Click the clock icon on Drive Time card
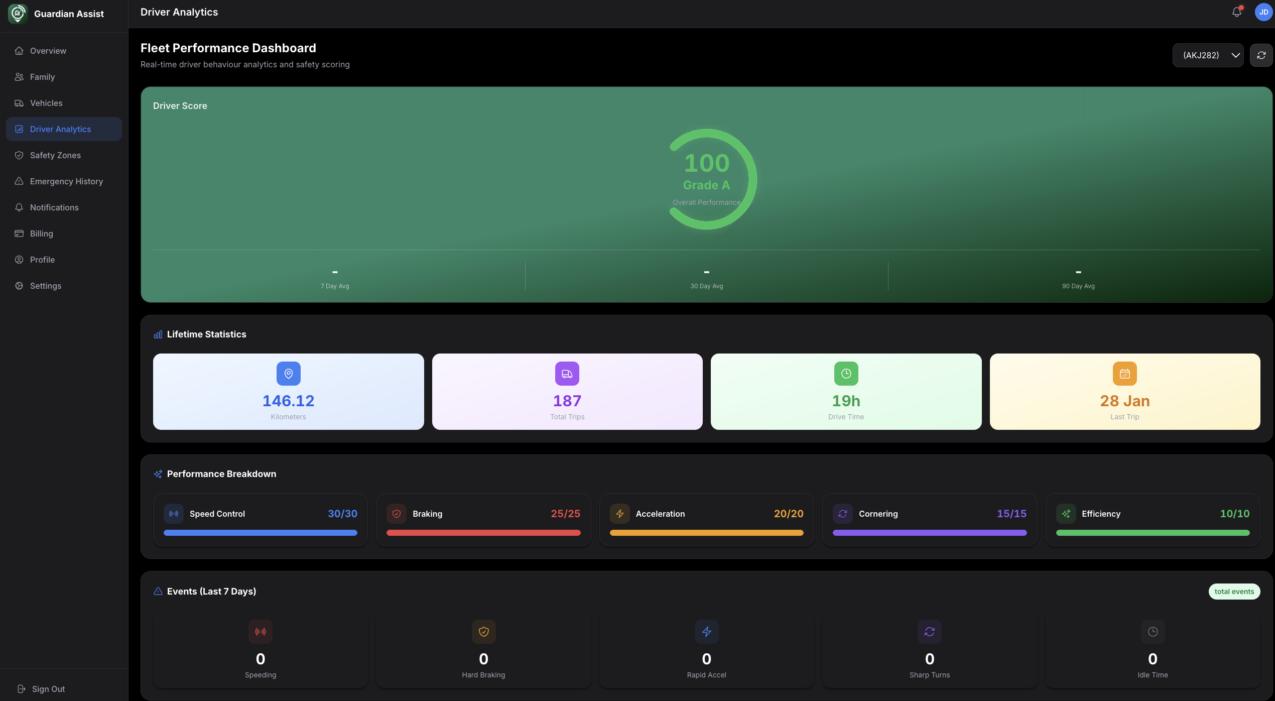This screenshot has height=701, width=1275. point(846,374)
